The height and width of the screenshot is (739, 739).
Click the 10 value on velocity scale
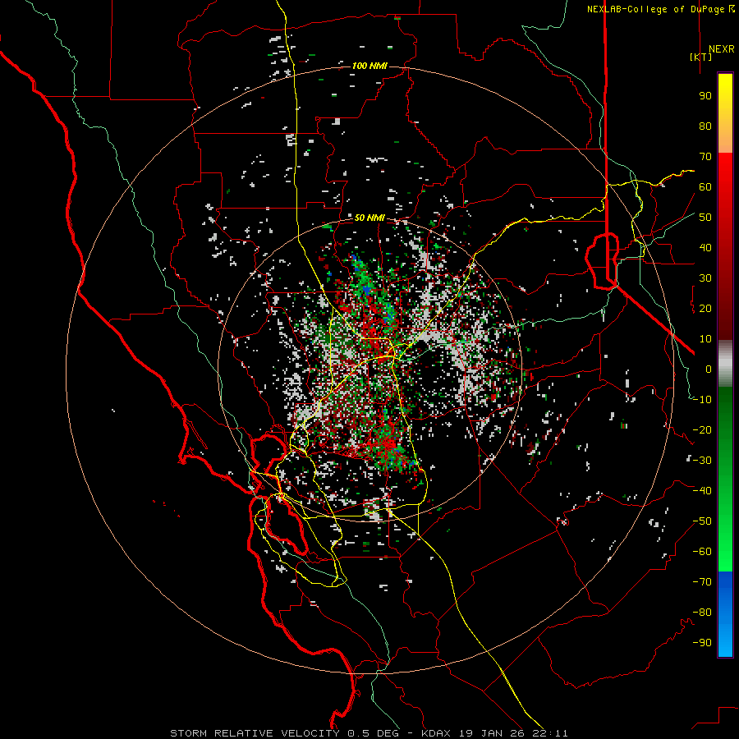tap(705, 339)
